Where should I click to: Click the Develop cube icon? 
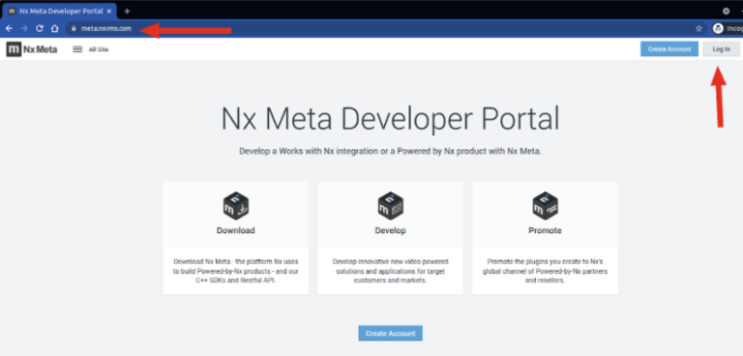pos(391,206)
